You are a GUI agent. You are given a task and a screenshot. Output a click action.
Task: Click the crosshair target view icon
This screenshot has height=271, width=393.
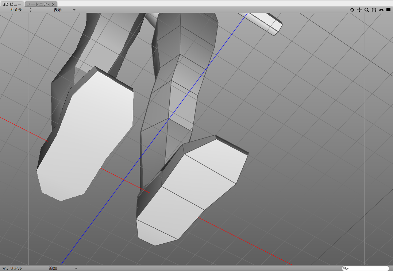tap(352, 10)
